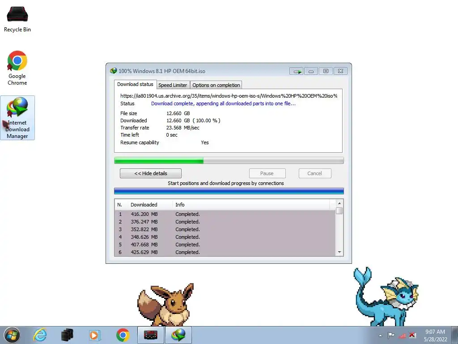Open the clock showing 9:07 AM
Image resolution: width=458 pixels, height=344 pixels.
pos(435,335)
